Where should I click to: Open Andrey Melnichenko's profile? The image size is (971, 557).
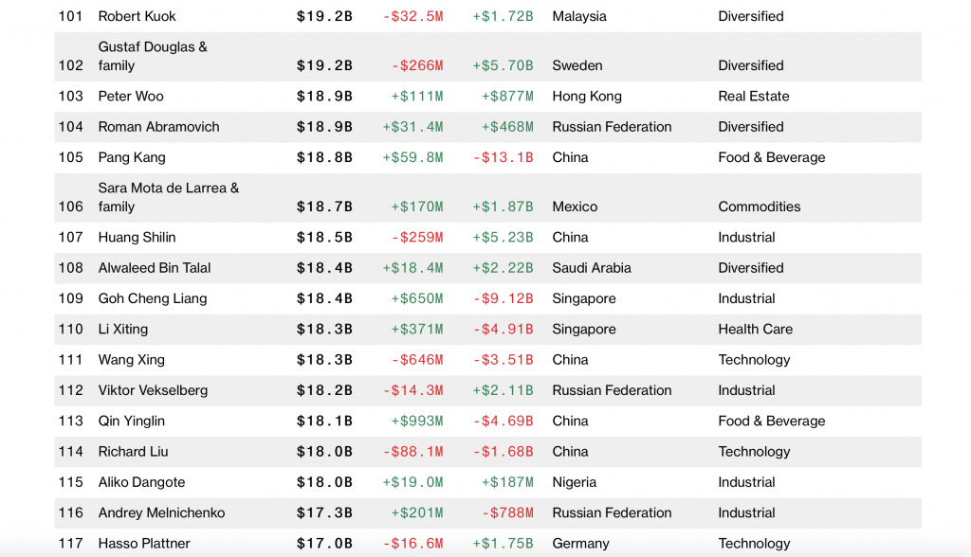[161, 512]
